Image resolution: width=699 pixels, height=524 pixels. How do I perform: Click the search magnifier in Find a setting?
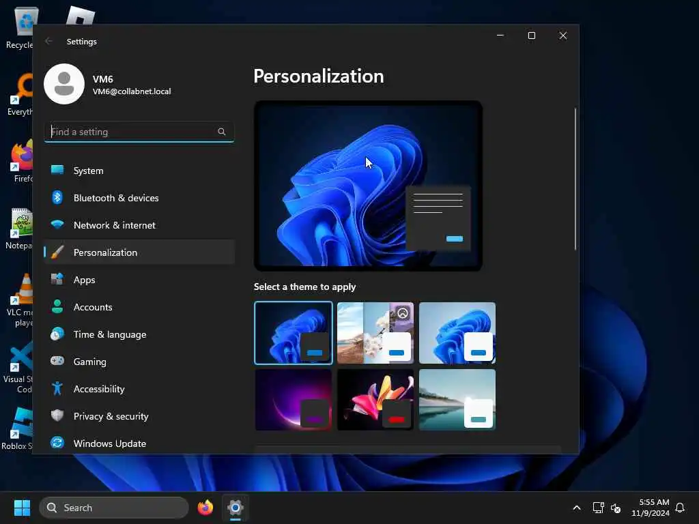coord(222,132)
